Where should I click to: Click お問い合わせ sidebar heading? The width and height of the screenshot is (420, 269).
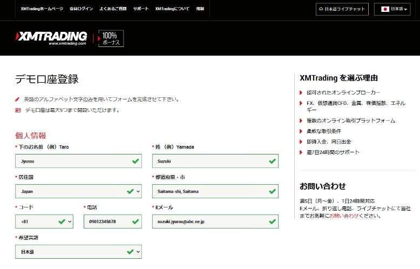(x=323, y=186)
